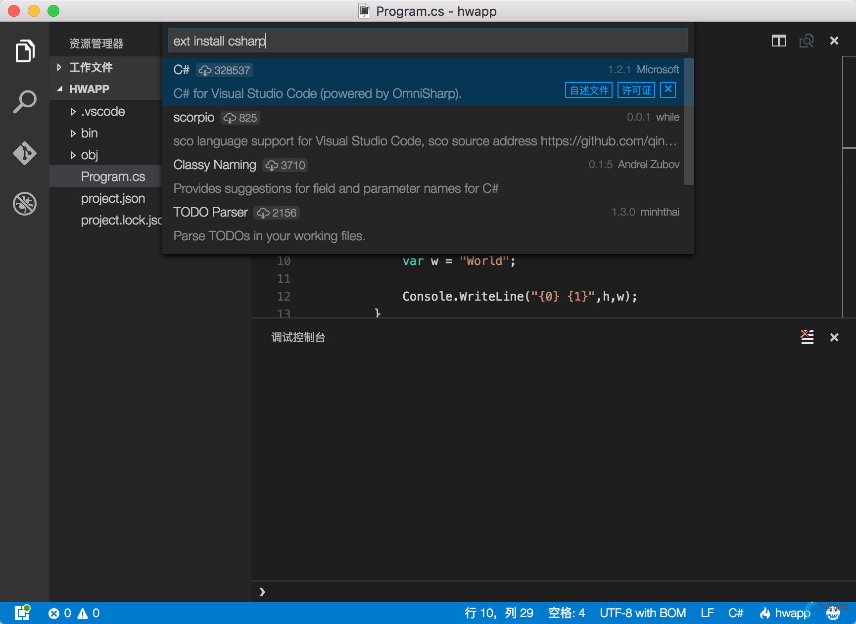This screenshot has width=856, height=624.
Task: Open the Git source control view
Action: 25,153
